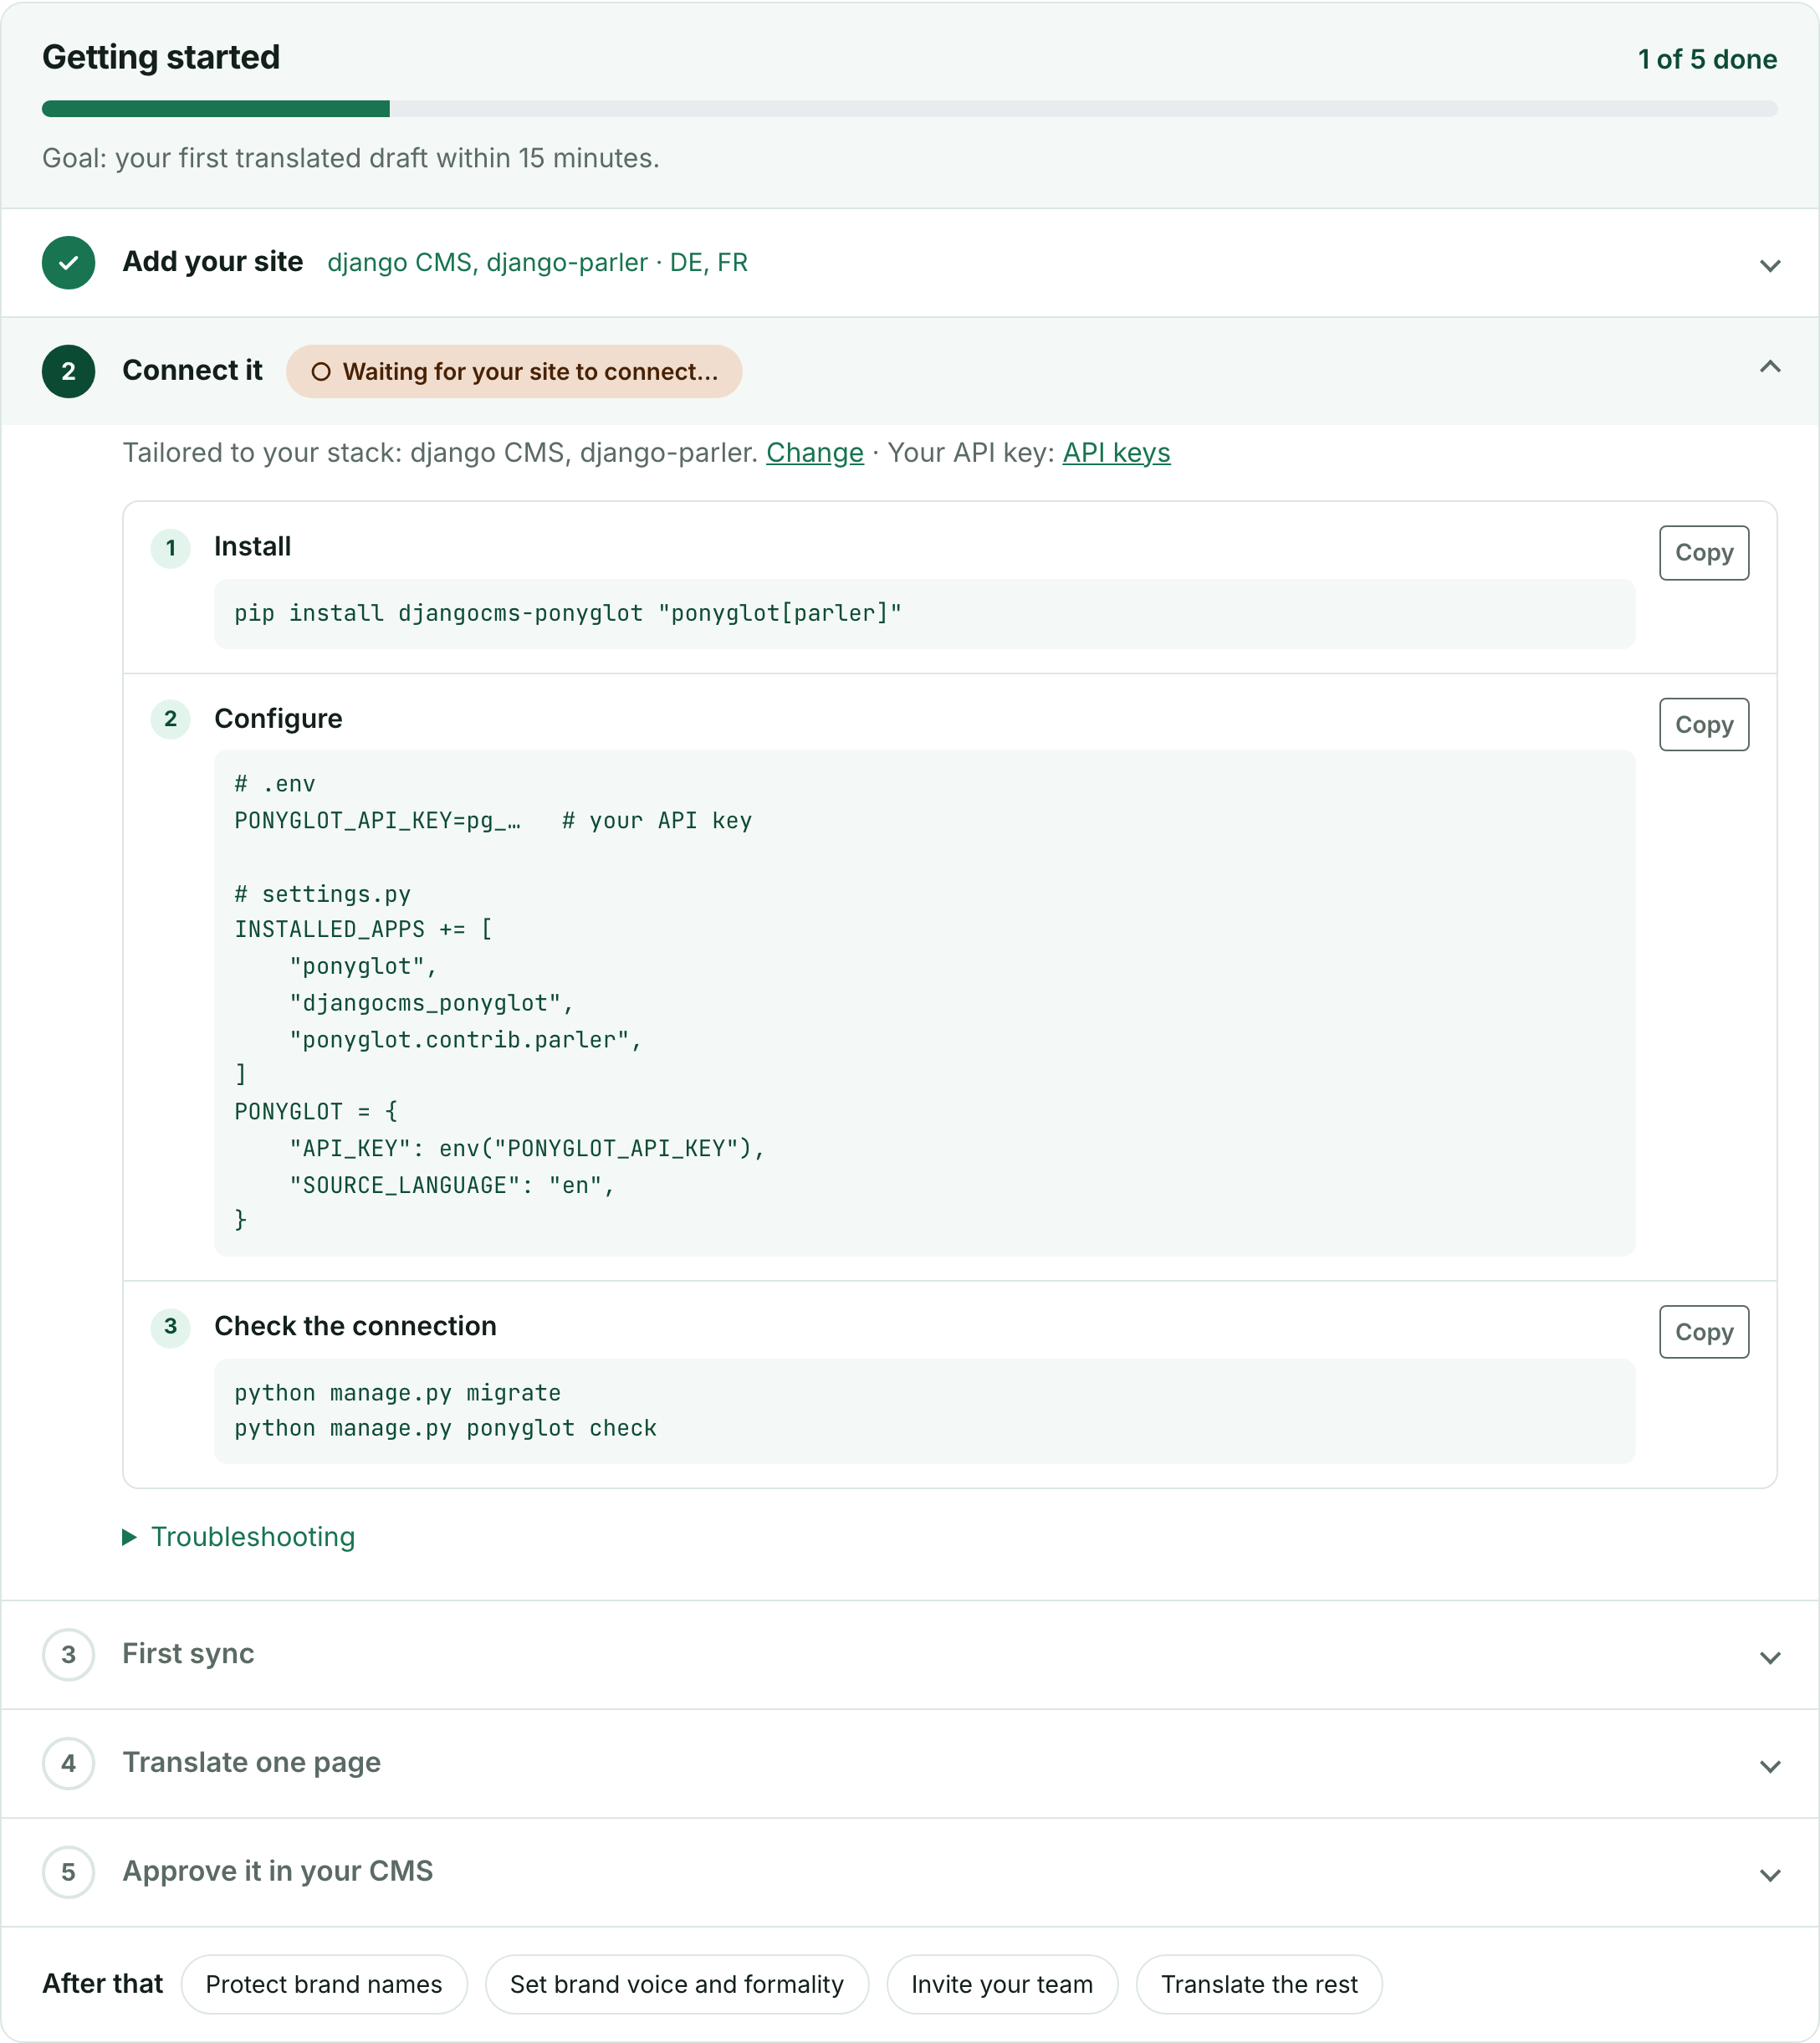The width and height of the screenshot is (1820, 2043).
Task: Copy the Check the connection commands
Action: click(x=1704, y=1332)
